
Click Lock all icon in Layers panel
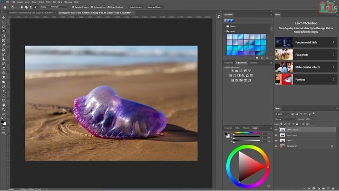coord(297,124)
